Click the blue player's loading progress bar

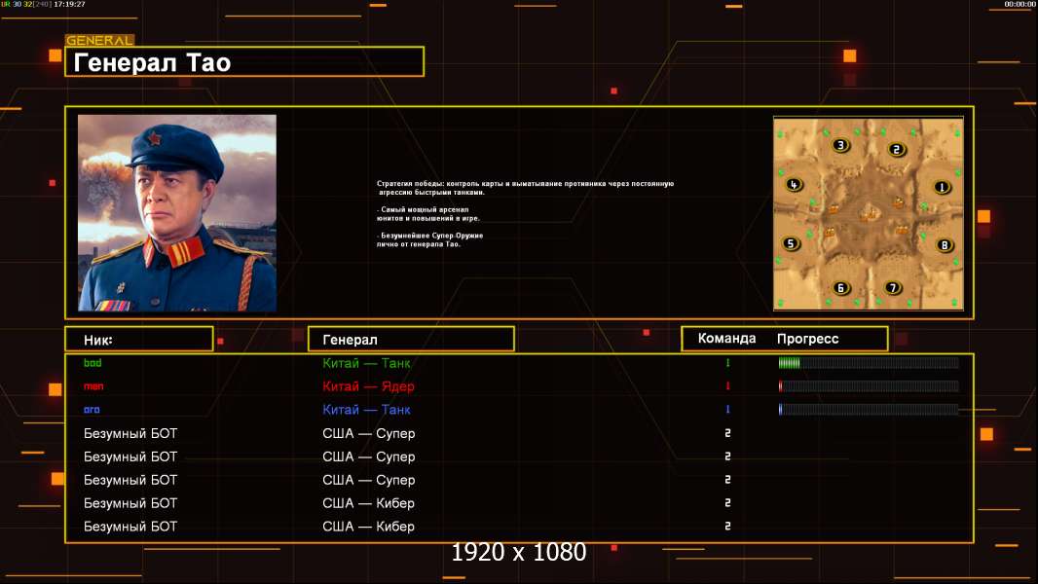pos(869,410)
